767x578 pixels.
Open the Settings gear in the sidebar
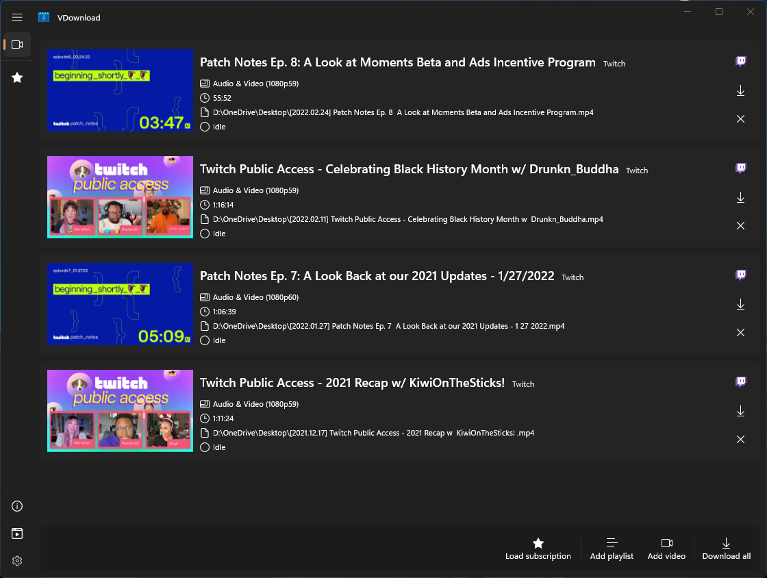16,560
